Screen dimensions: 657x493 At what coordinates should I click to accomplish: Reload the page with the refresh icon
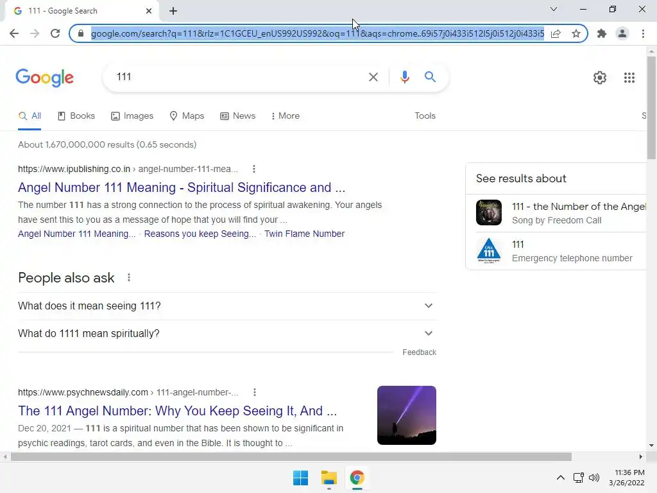[x=55, y=33]
